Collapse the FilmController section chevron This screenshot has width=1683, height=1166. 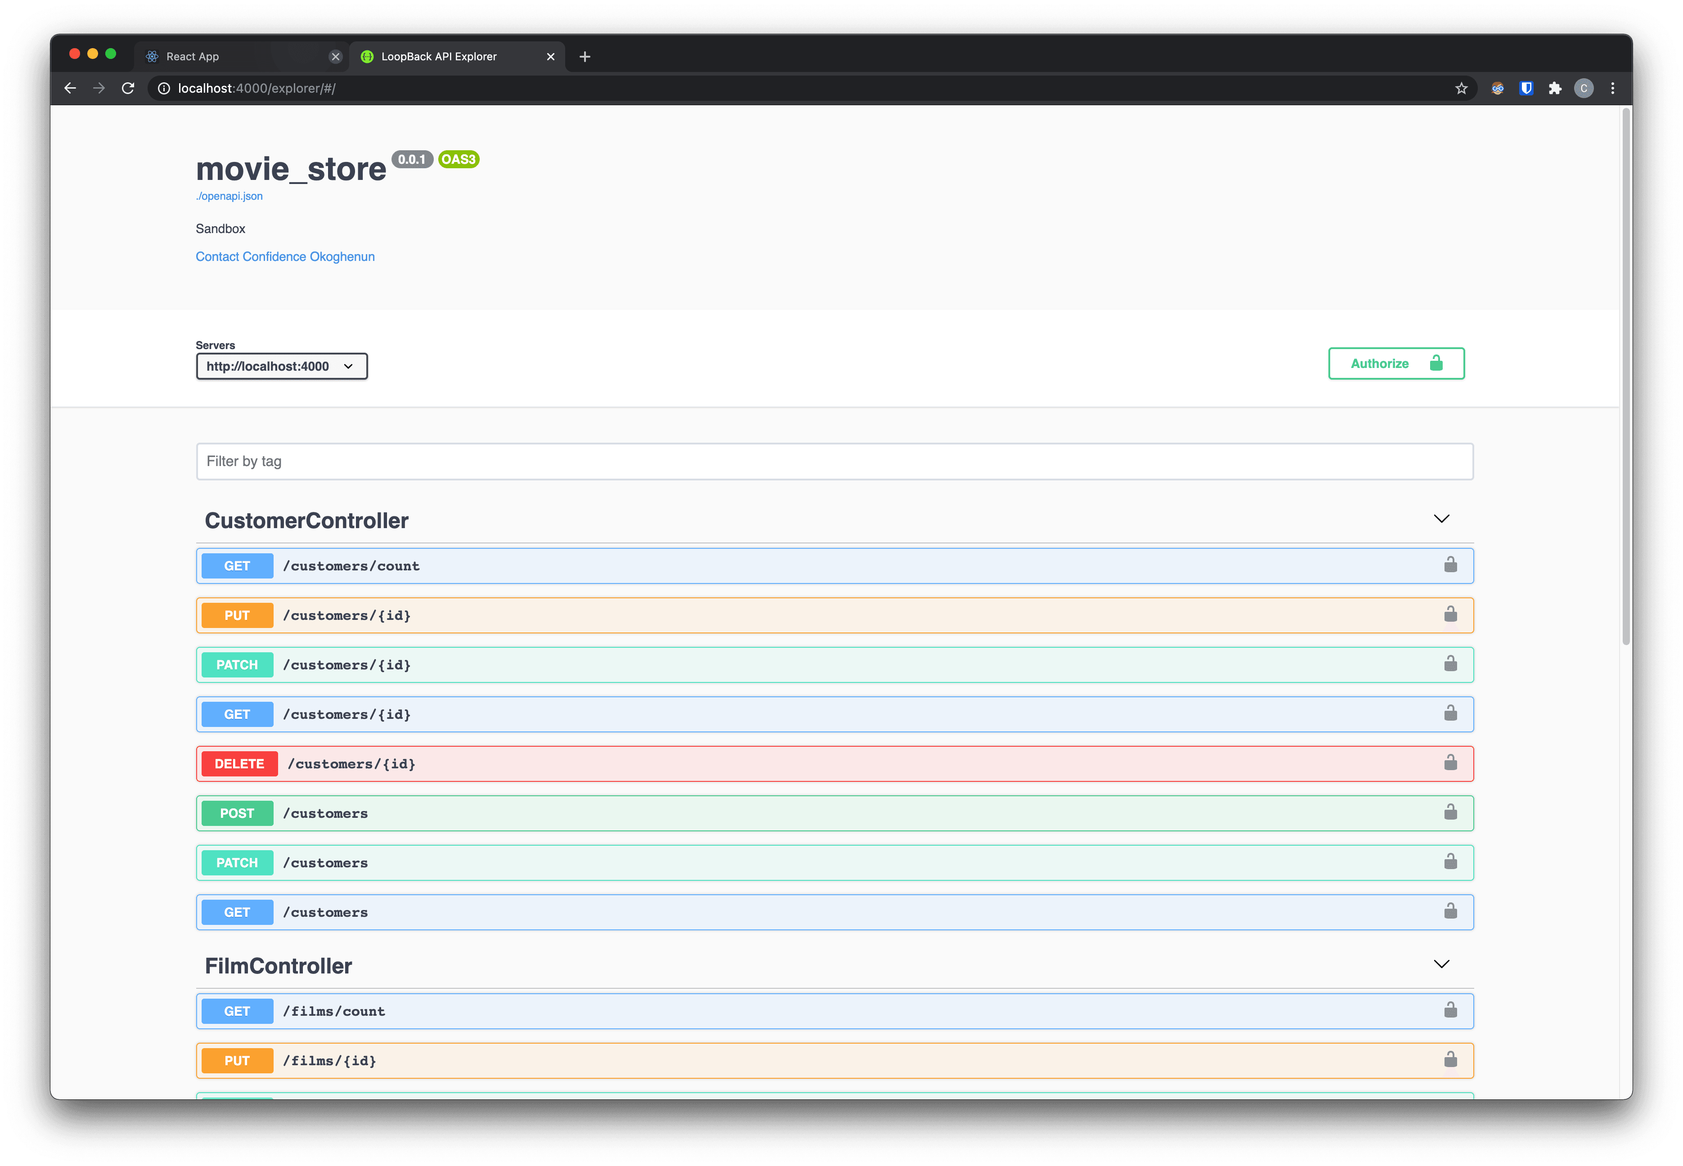pos(1440,964)
